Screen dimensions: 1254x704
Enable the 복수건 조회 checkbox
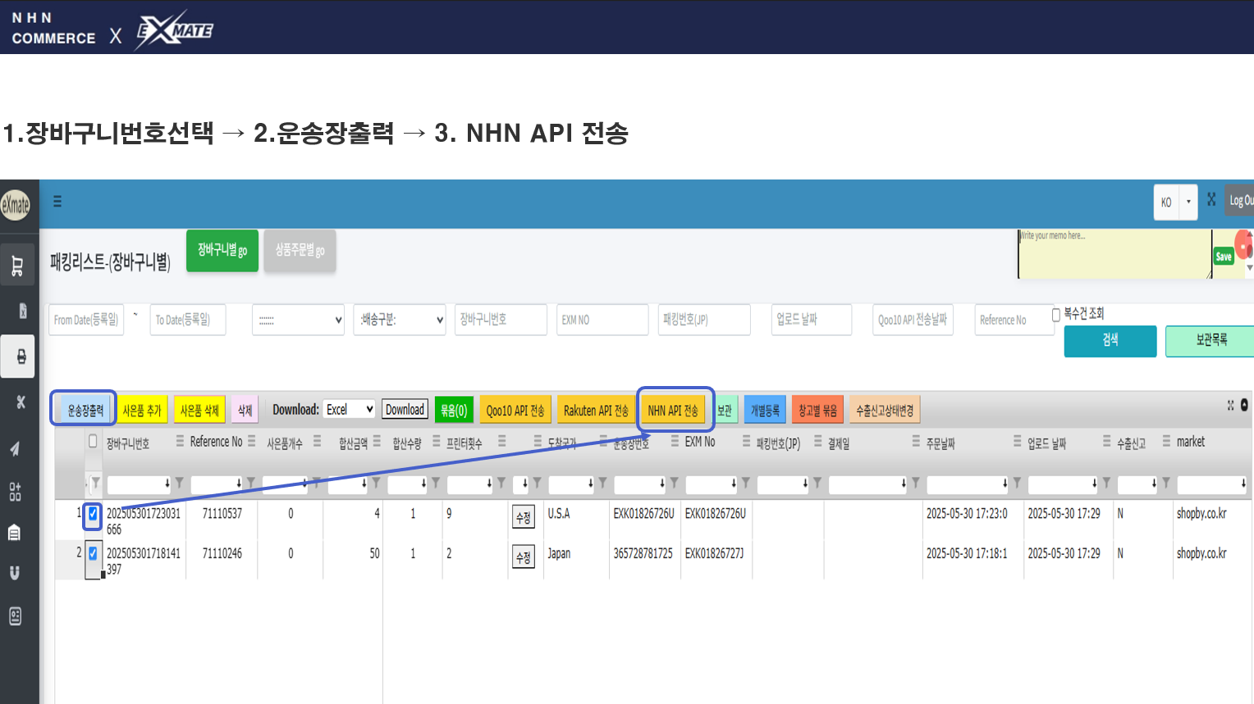[x=1056, y=314]
